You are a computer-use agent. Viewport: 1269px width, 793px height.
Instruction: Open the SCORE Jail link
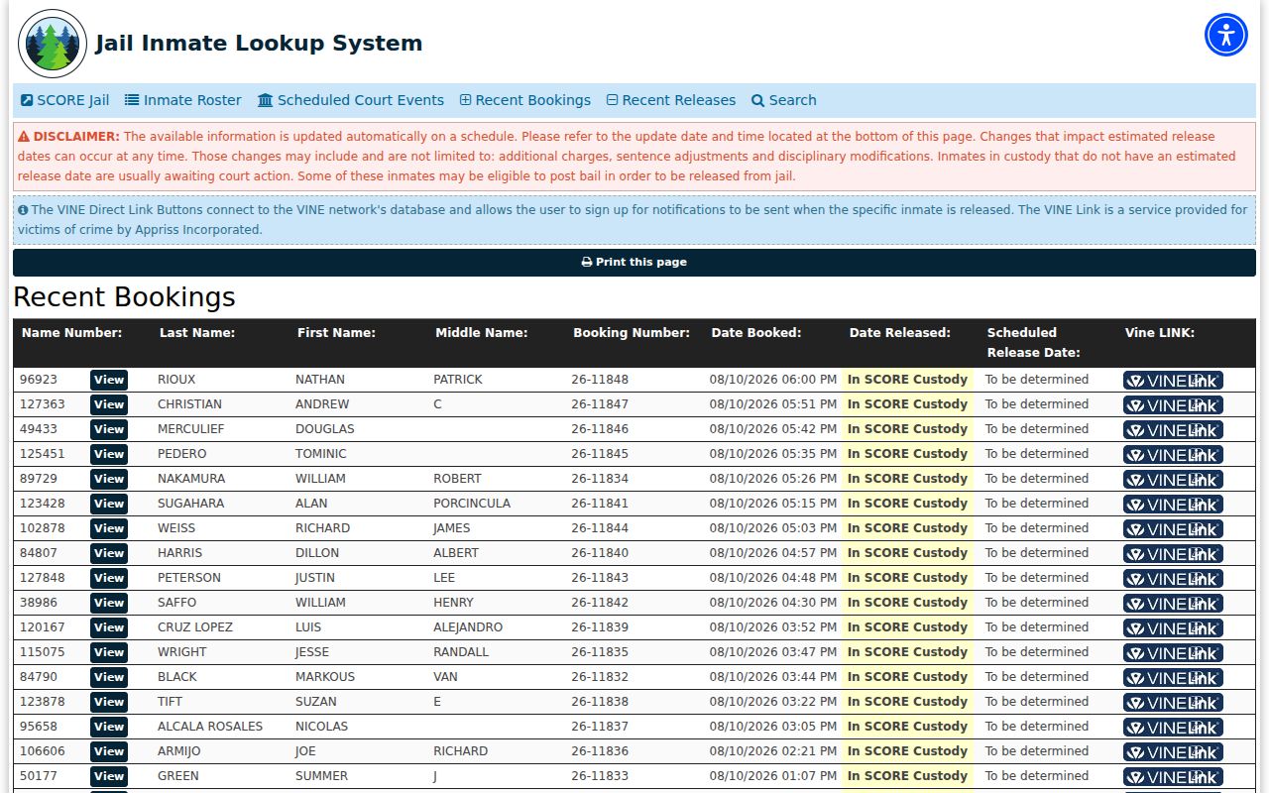[x=65, y=100]
